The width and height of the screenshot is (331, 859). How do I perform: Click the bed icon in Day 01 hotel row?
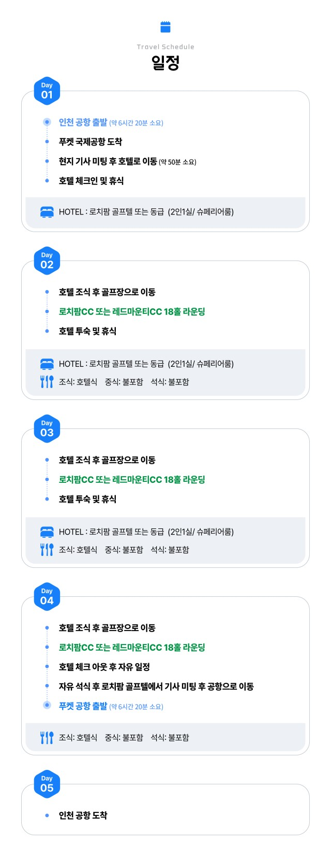pos(47,212)
